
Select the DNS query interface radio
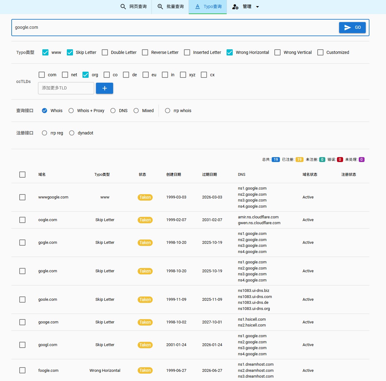coord(113,111)
